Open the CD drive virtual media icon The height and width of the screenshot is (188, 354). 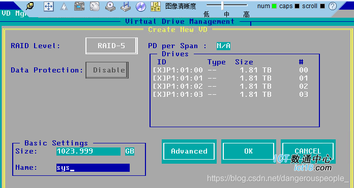tap(110, 7)
